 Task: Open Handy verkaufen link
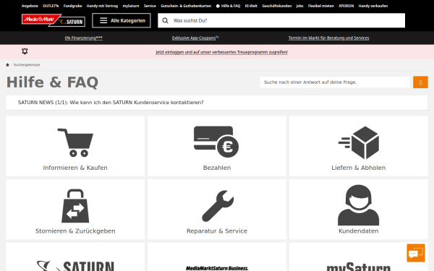click(x=373, y=6)
